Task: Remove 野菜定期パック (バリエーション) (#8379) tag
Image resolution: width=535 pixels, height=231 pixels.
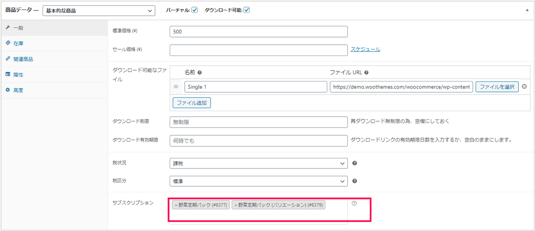Action: pos(236,205)
